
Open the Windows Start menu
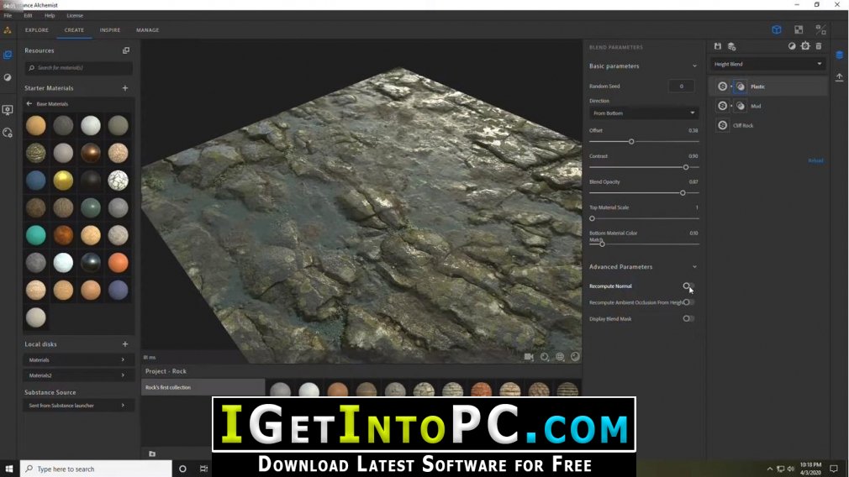click(x=9, y=469)
